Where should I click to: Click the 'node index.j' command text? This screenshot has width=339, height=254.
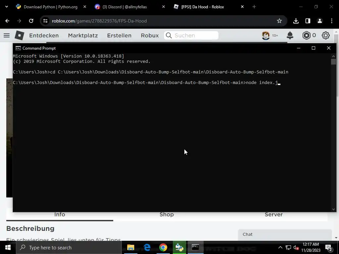click(x=262, y=82)
